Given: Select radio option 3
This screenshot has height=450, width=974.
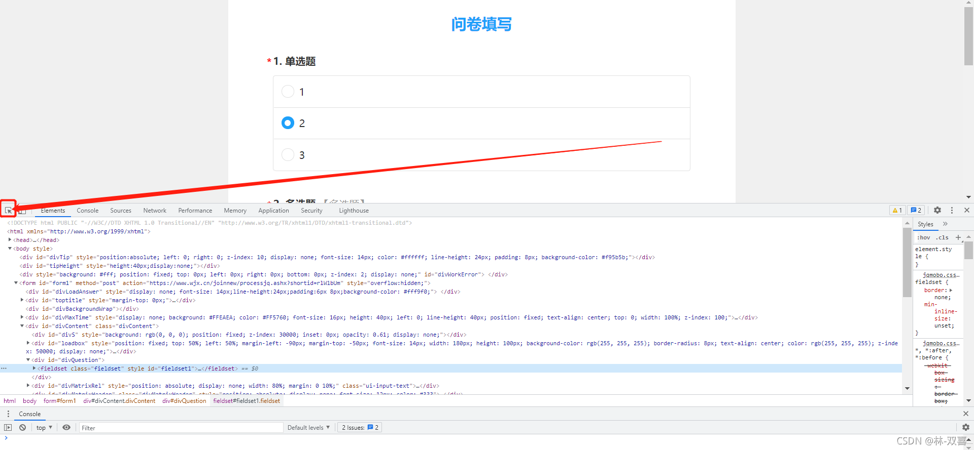Looking at the screenshot, I should coord(288,154).
